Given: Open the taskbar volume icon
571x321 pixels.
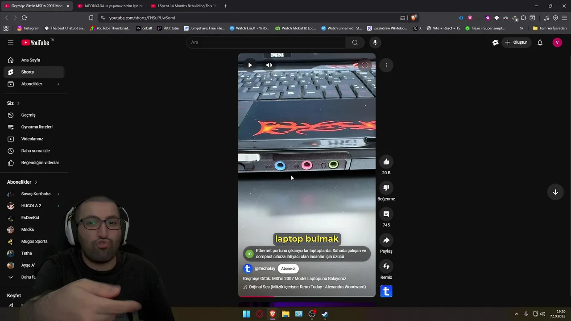Looking at the screenshot, I should pos(542,314).
